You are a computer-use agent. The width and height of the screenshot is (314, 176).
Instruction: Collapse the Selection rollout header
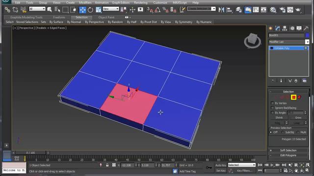pyautogui.click(x=288, y=91)
